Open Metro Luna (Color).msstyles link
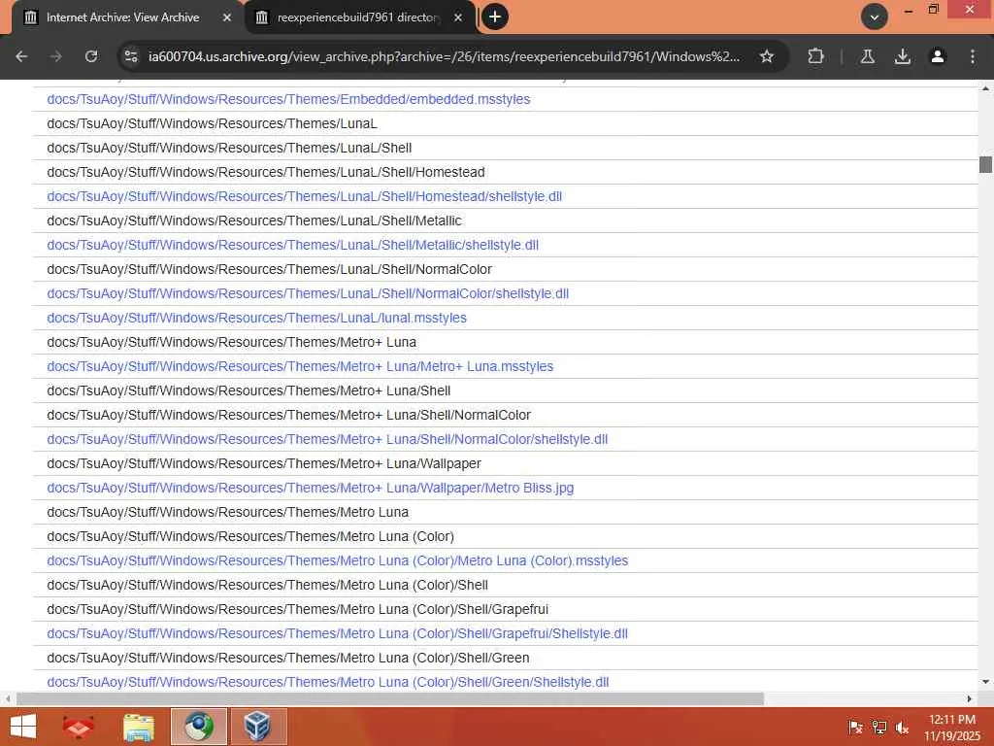The width and height of the screenshot is (994, 746). pos(337,560)
